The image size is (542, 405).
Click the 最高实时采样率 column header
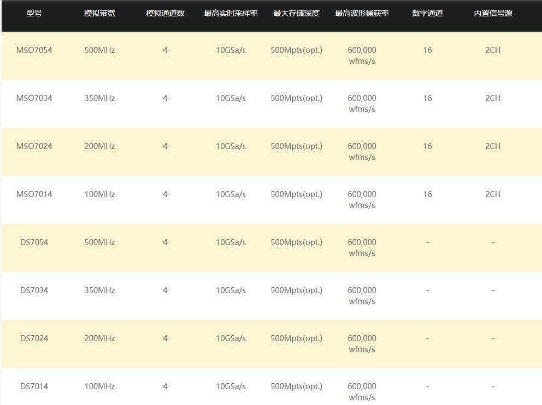(x=231, y=13)
